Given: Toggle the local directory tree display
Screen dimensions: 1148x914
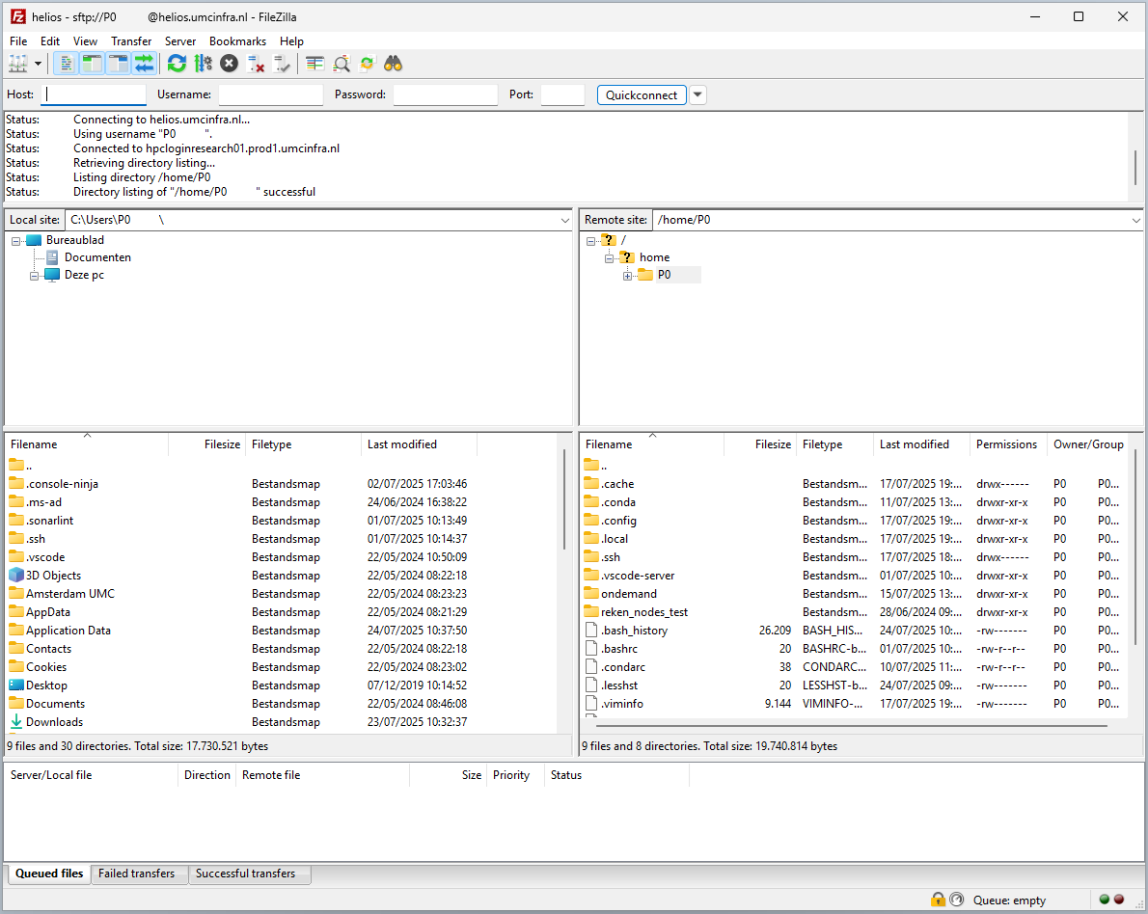Looking at the screenshot, I should point(93,64).
